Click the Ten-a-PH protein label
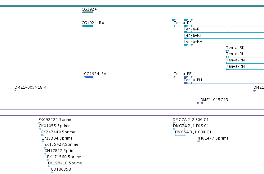The height and width of the screenshot is (174, 264). [193, 80]
